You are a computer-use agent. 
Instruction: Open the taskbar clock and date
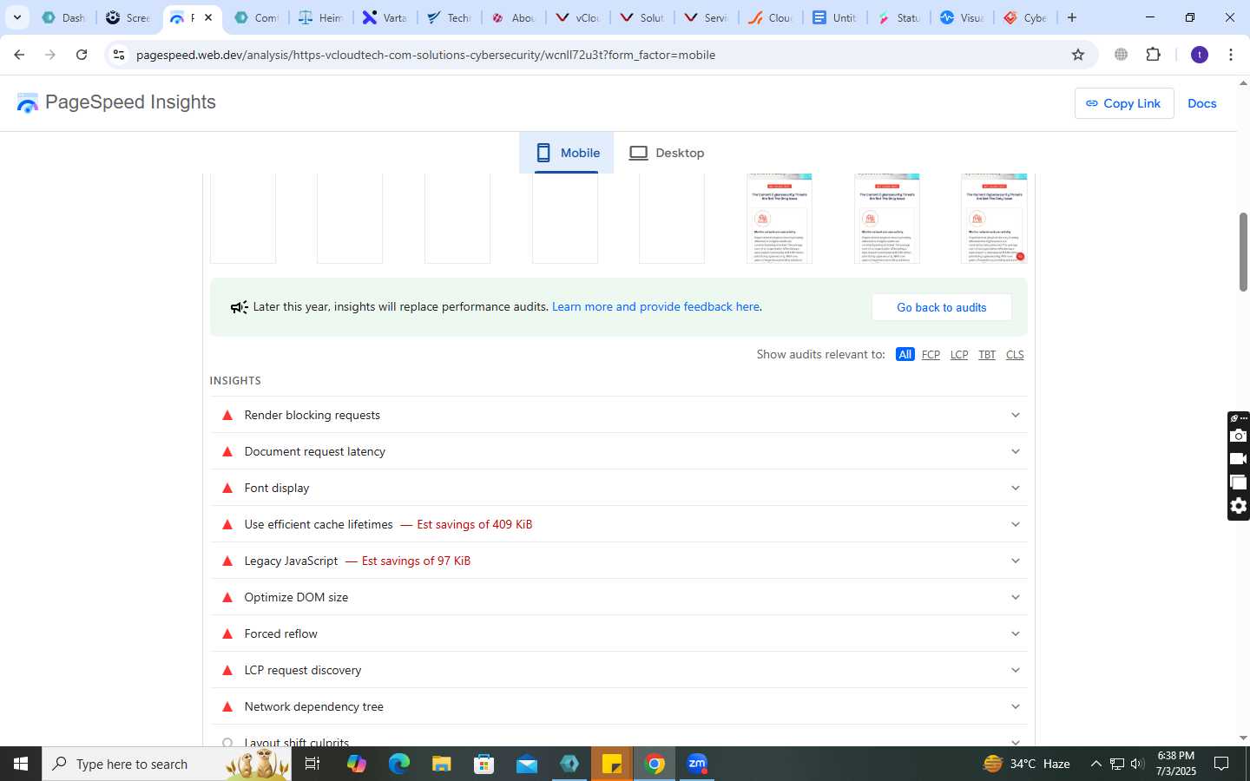(x=1175, y=764)
